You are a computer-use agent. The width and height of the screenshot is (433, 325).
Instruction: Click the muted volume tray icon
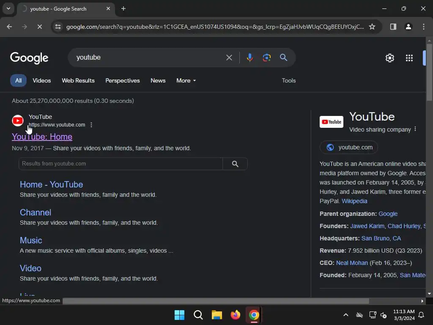tap(384, 315)
